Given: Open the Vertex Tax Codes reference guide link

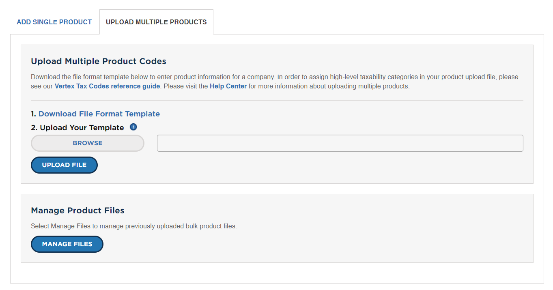Looking at the screenshot, I should pyautogui.click(x=107, y=86).
